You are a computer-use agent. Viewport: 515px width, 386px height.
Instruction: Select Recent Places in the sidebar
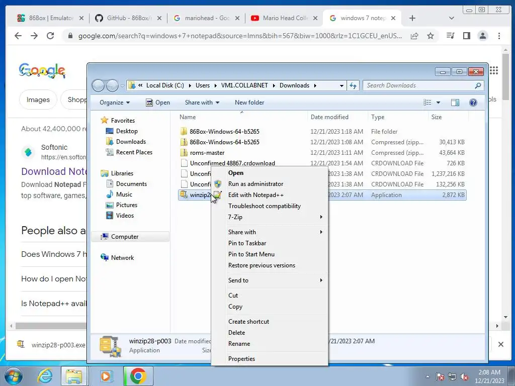point(134,152)
